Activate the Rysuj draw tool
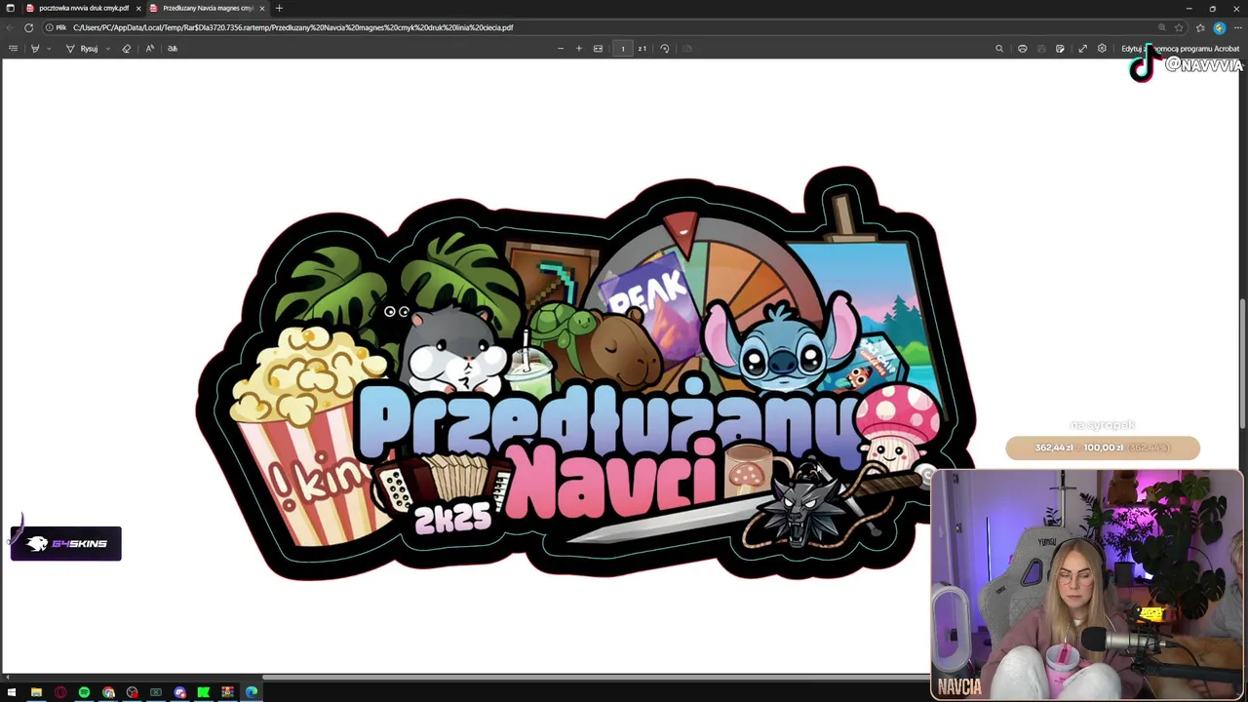Viewport: 1248px width, 702px height. [82, 48]
